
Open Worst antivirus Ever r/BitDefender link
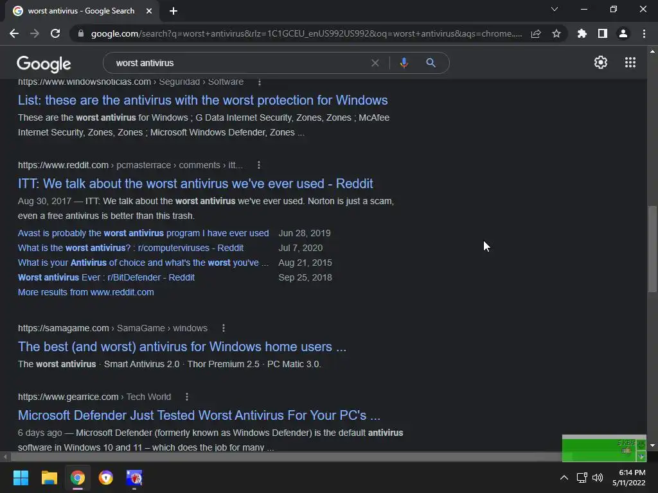106,277
